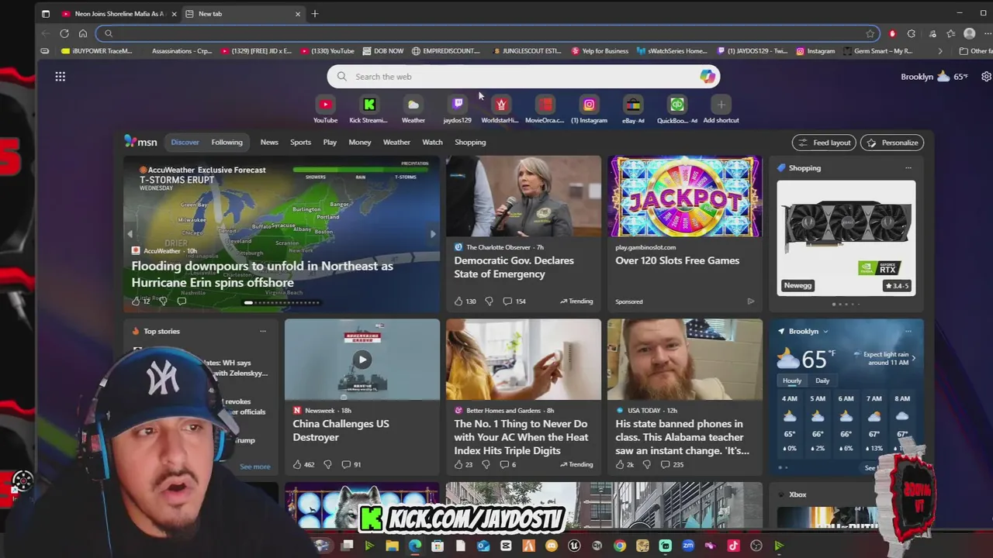993x558 pixels.
Task: Show more bookmarks with overflow chevron
Action: [x=940, y=51]
